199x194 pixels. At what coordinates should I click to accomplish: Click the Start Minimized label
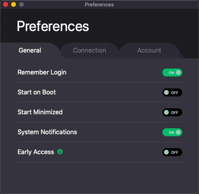tap(40, 112)
